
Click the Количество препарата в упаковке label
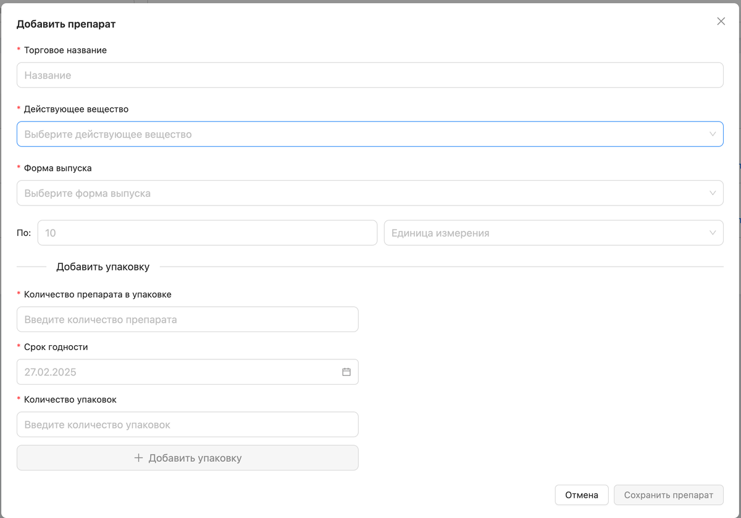(x=98, y=295)
